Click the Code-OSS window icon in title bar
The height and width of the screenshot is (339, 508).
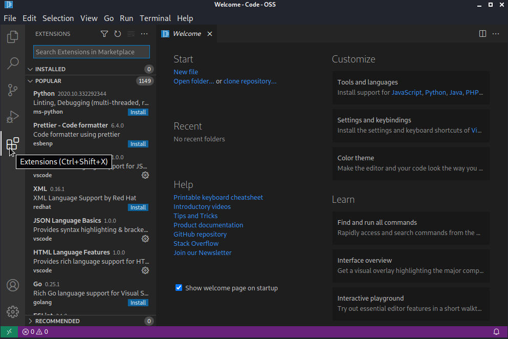click(x=9, y=5)
